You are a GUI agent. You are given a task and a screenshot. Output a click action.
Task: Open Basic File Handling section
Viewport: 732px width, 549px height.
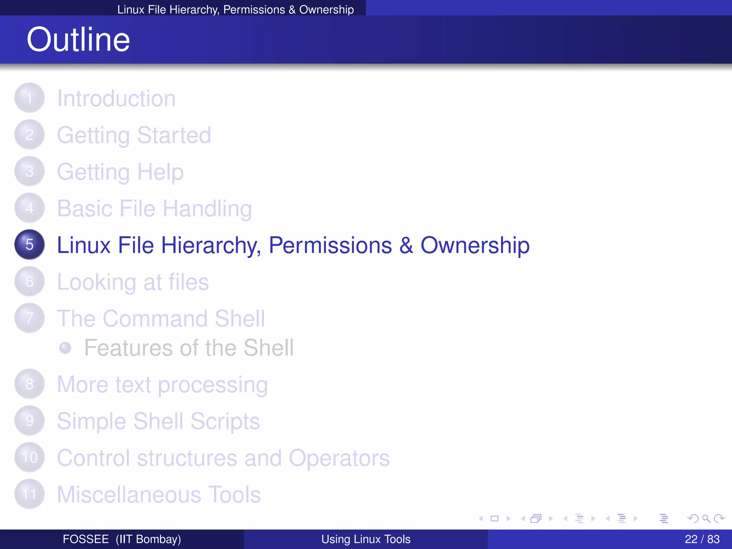(154, 209)
